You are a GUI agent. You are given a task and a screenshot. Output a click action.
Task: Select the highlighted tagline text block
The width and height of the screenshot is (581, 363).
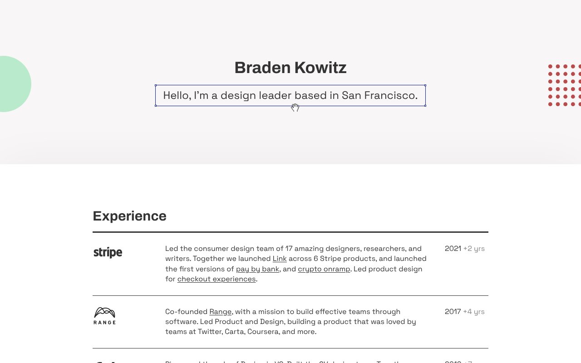pos(290,95)
